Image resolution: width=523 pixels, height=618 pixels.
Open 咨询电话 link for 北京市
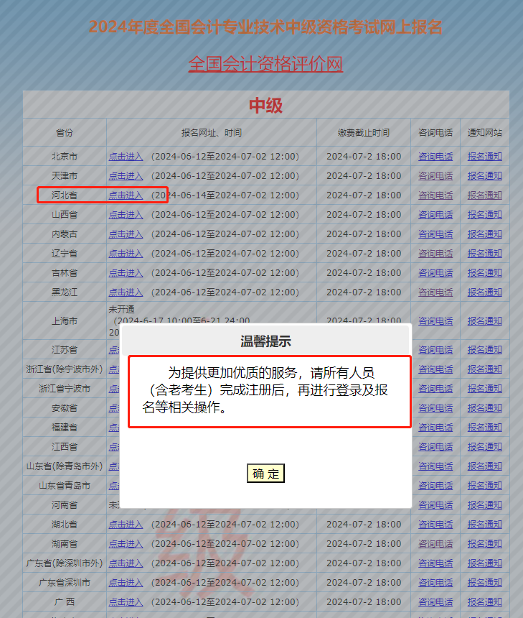pos(435,156)
